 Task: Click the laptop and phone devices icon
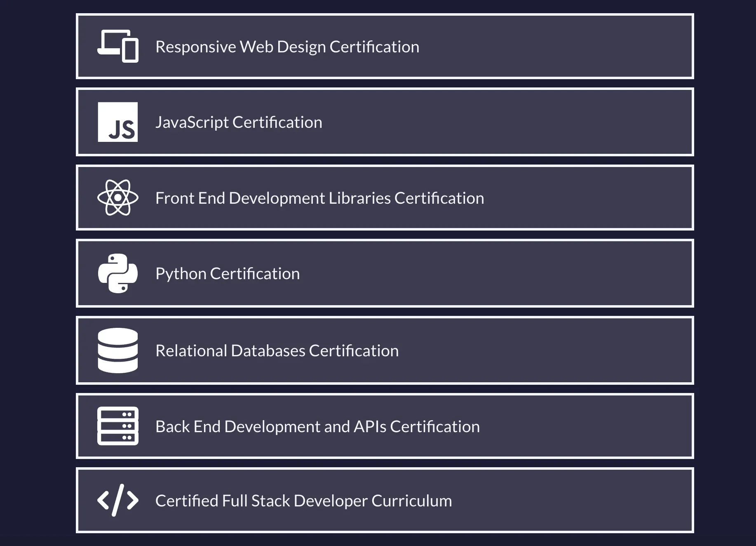[x=118, y=46]
